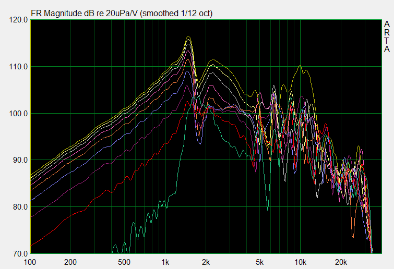The image size is (394, 269).
Task: Click the 70.0 y-axis label
Action: pos(20,254)
